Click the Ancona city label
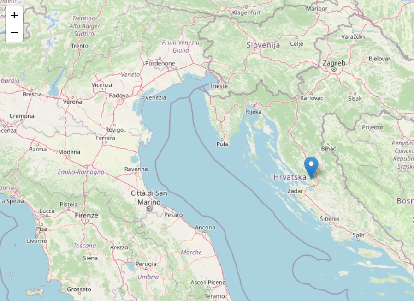This screenshot has width=414, height=301. (205, 228)
